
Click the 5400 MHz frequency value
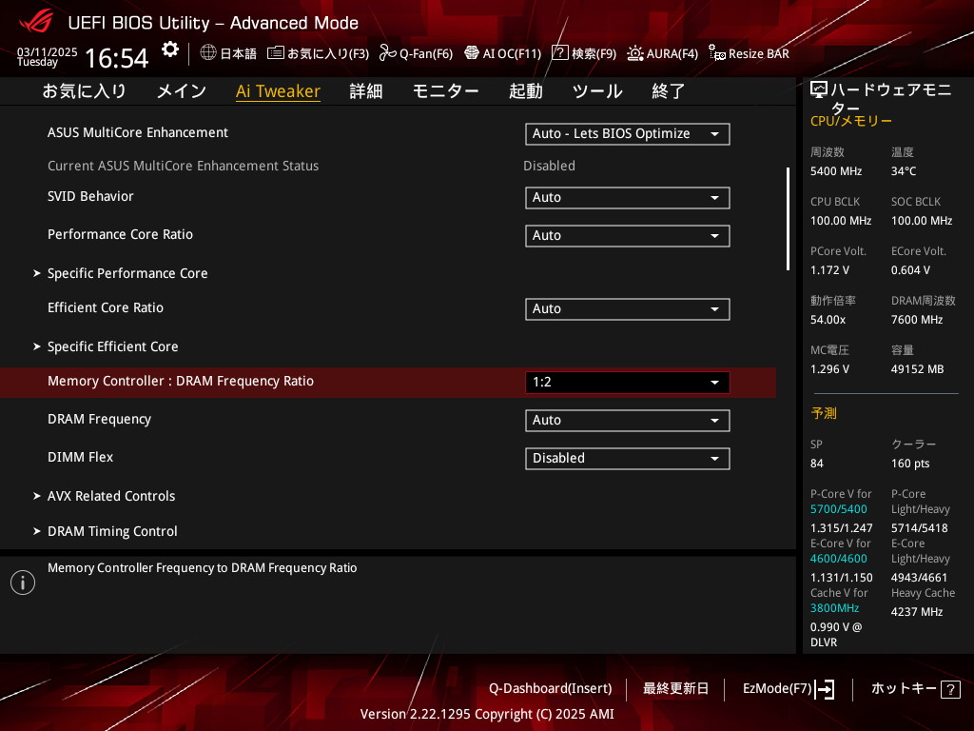(x=836, y=171)
